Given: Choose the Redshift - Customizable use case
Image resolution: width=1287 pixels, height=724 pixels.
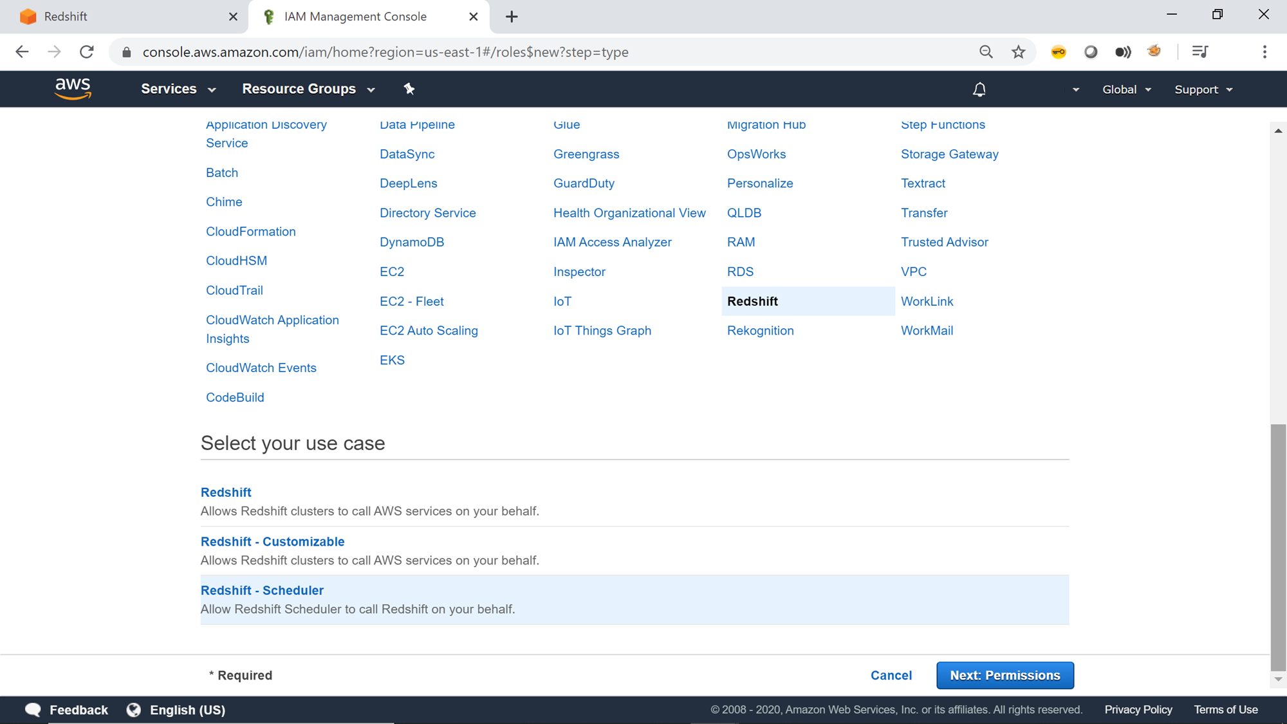Looking at the screenshot, I should (x=272, y=541).
